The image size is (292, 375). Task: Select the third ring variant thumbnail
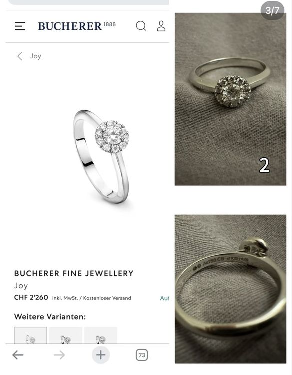tap(101, 335)
